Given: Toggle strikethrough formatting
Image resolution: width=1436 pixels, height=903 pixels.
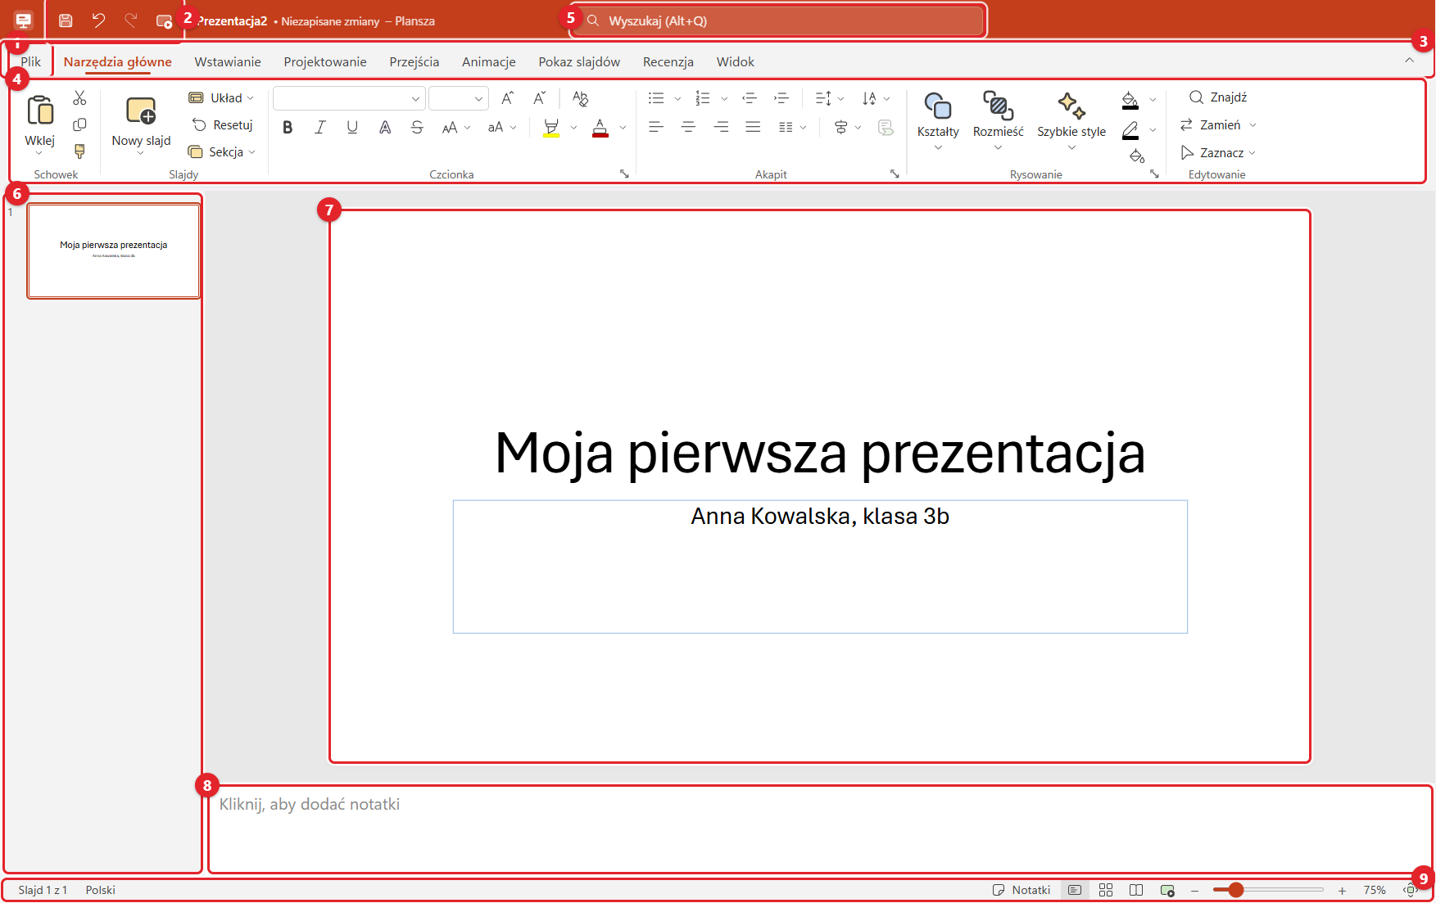Looking at the screenshot, I should pyautogui.click(x=417, y=127).
